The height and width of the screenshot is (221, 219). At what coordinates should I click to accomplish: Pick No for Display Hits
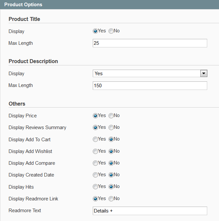111,187
